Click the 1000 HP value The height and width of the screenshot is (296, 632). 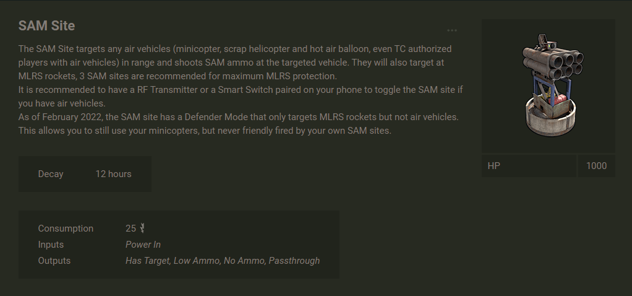pos(596,166)
